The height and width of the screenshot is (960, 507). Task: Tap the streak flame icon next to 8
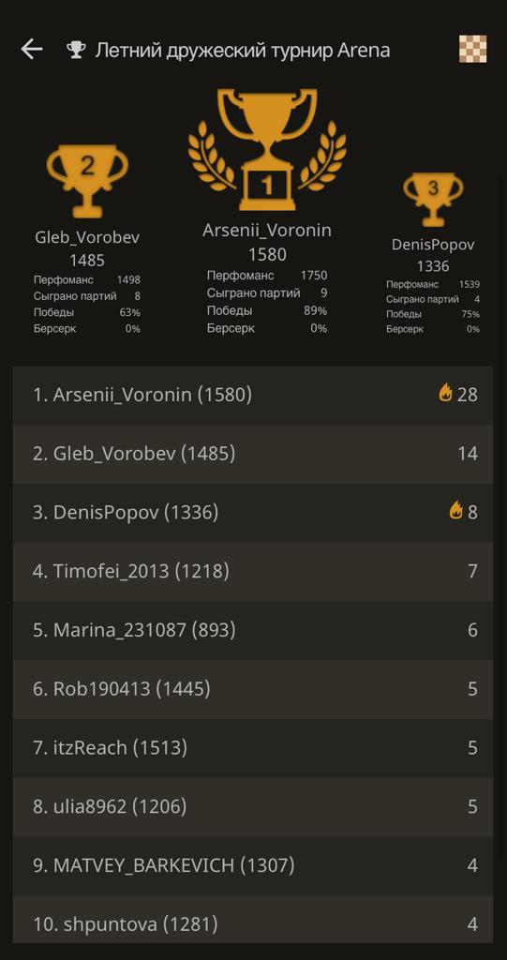(x=455, y=510)
